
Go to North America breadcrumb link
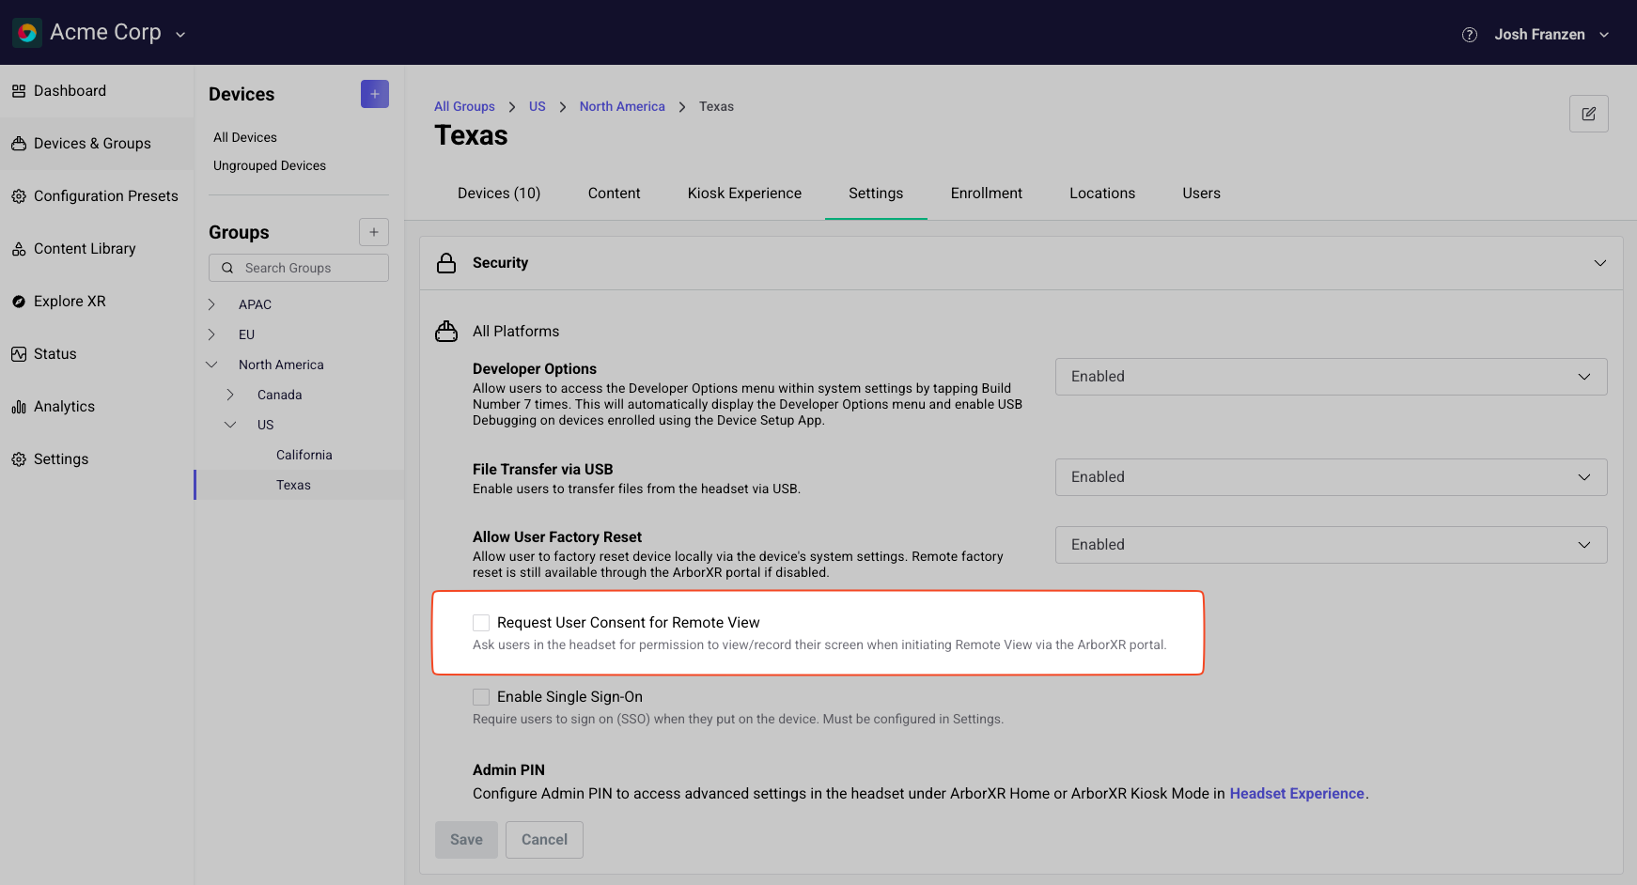622,107
